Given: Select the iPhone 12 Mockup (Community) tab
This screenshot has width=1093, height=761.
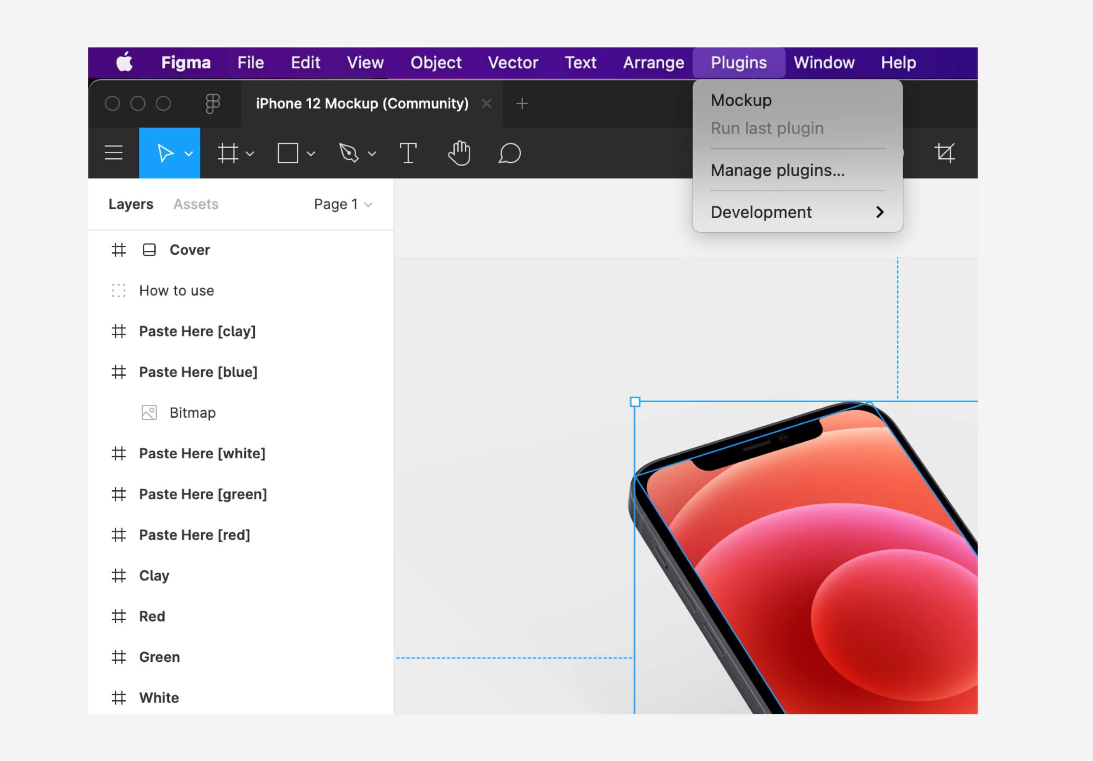Looking at the screenshot, I should 362,103.
